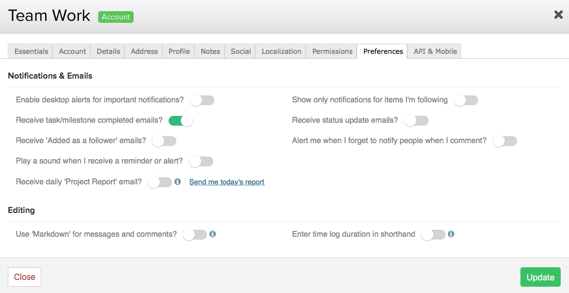Toggle show only notifications I'm following
Screen dimensions: 569x293
tap(466, 100)
